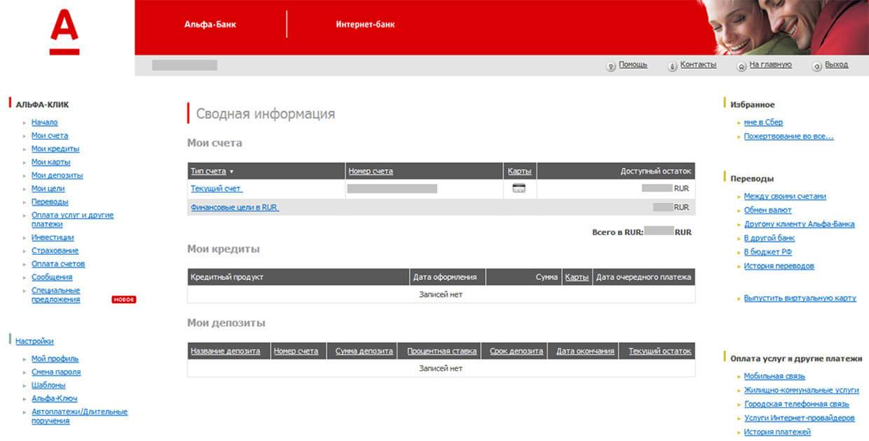Open Услуги Интернет-провайдеров payment
Viewport: 869px width, 441px height.
(800, 418)
